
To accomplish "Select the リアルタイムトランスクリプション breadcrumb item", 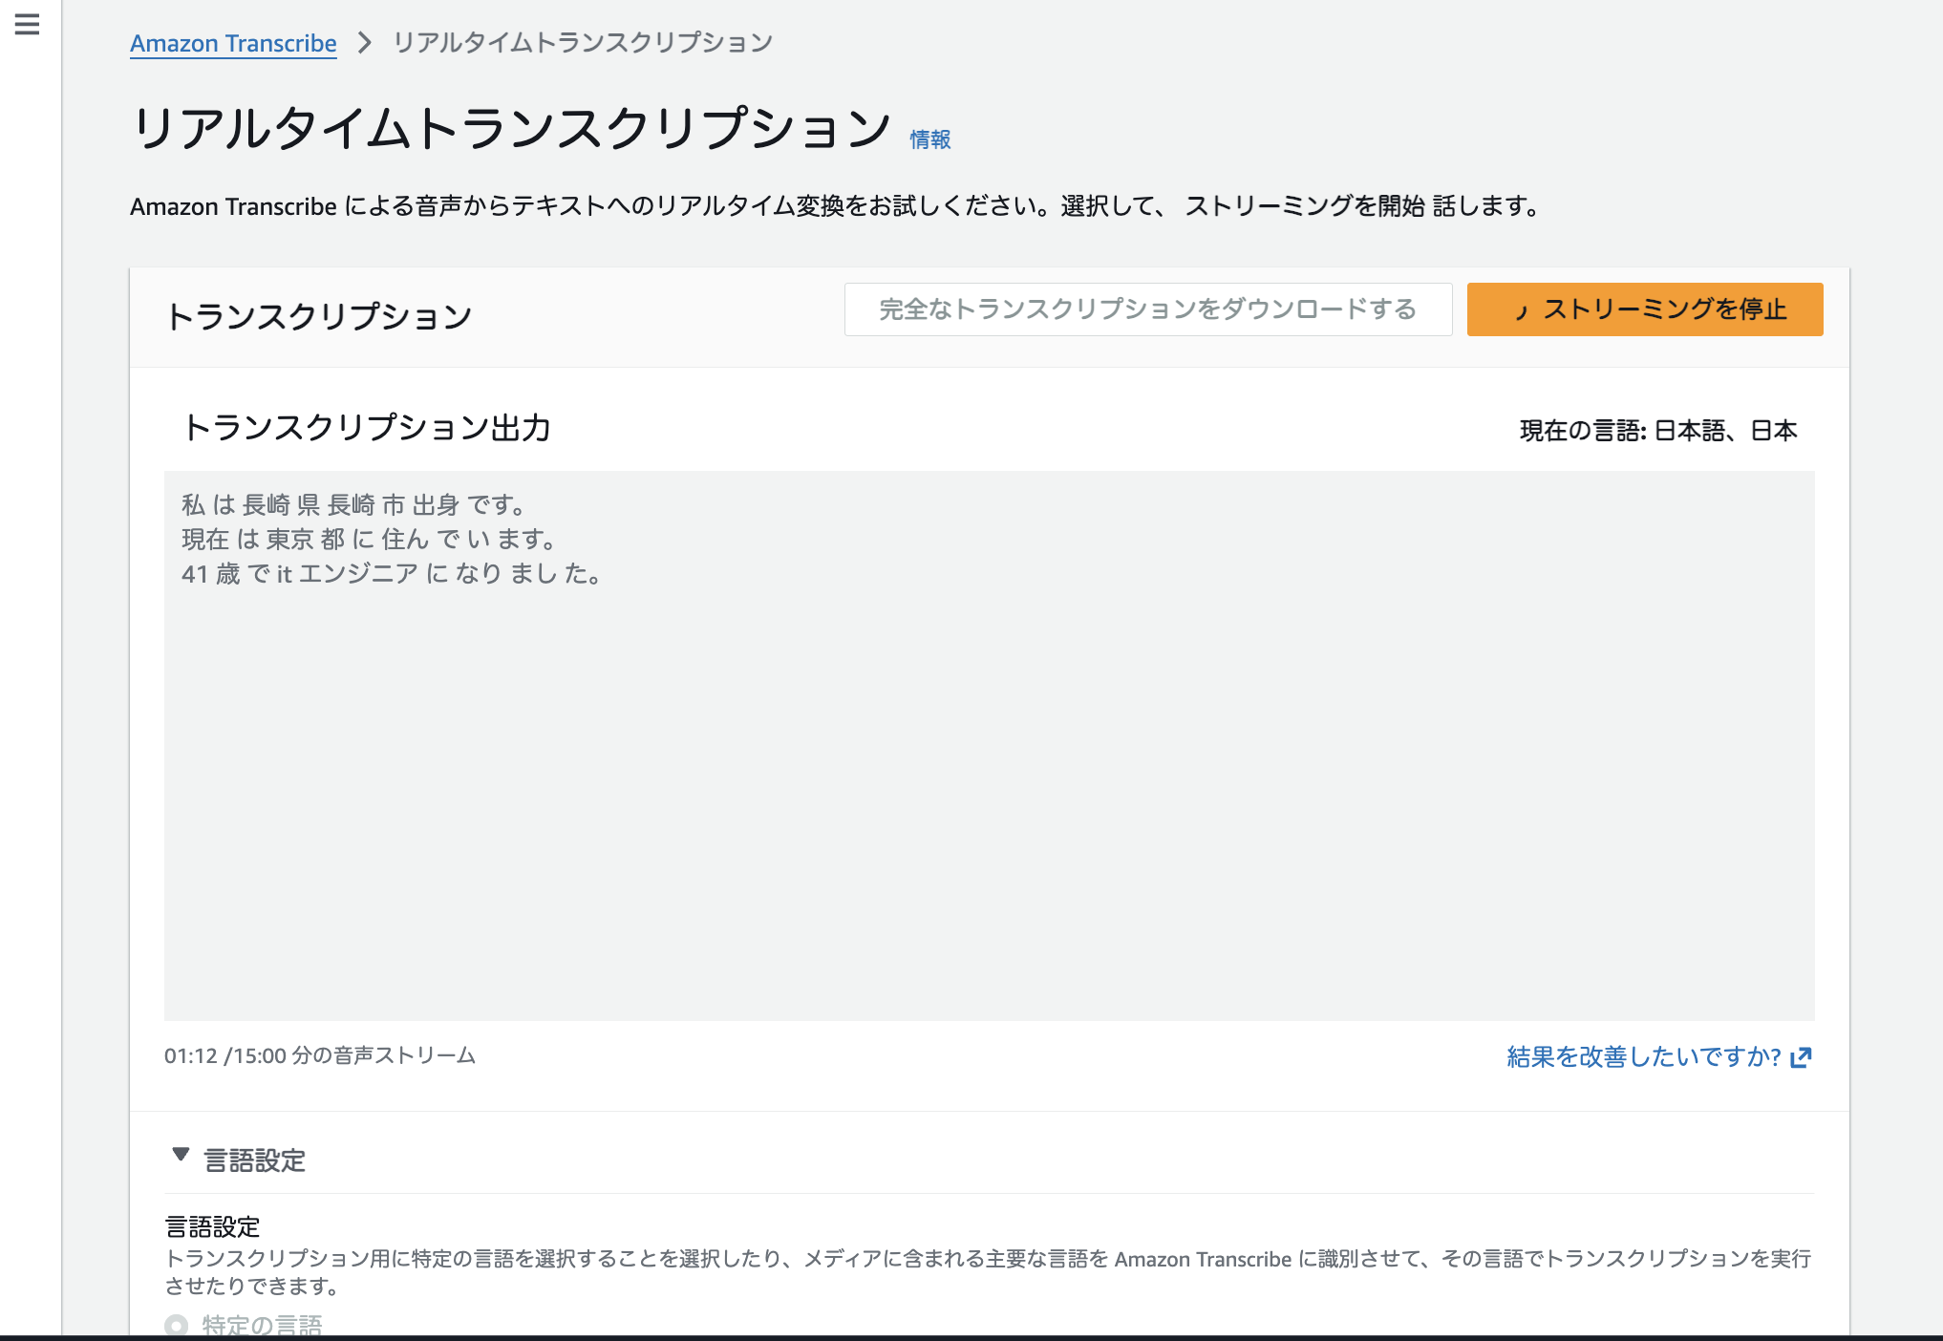I will (x=582, y=43).
